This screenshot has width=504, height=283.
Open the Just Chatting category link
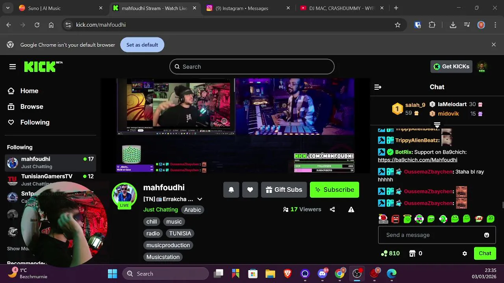(161, 209)
